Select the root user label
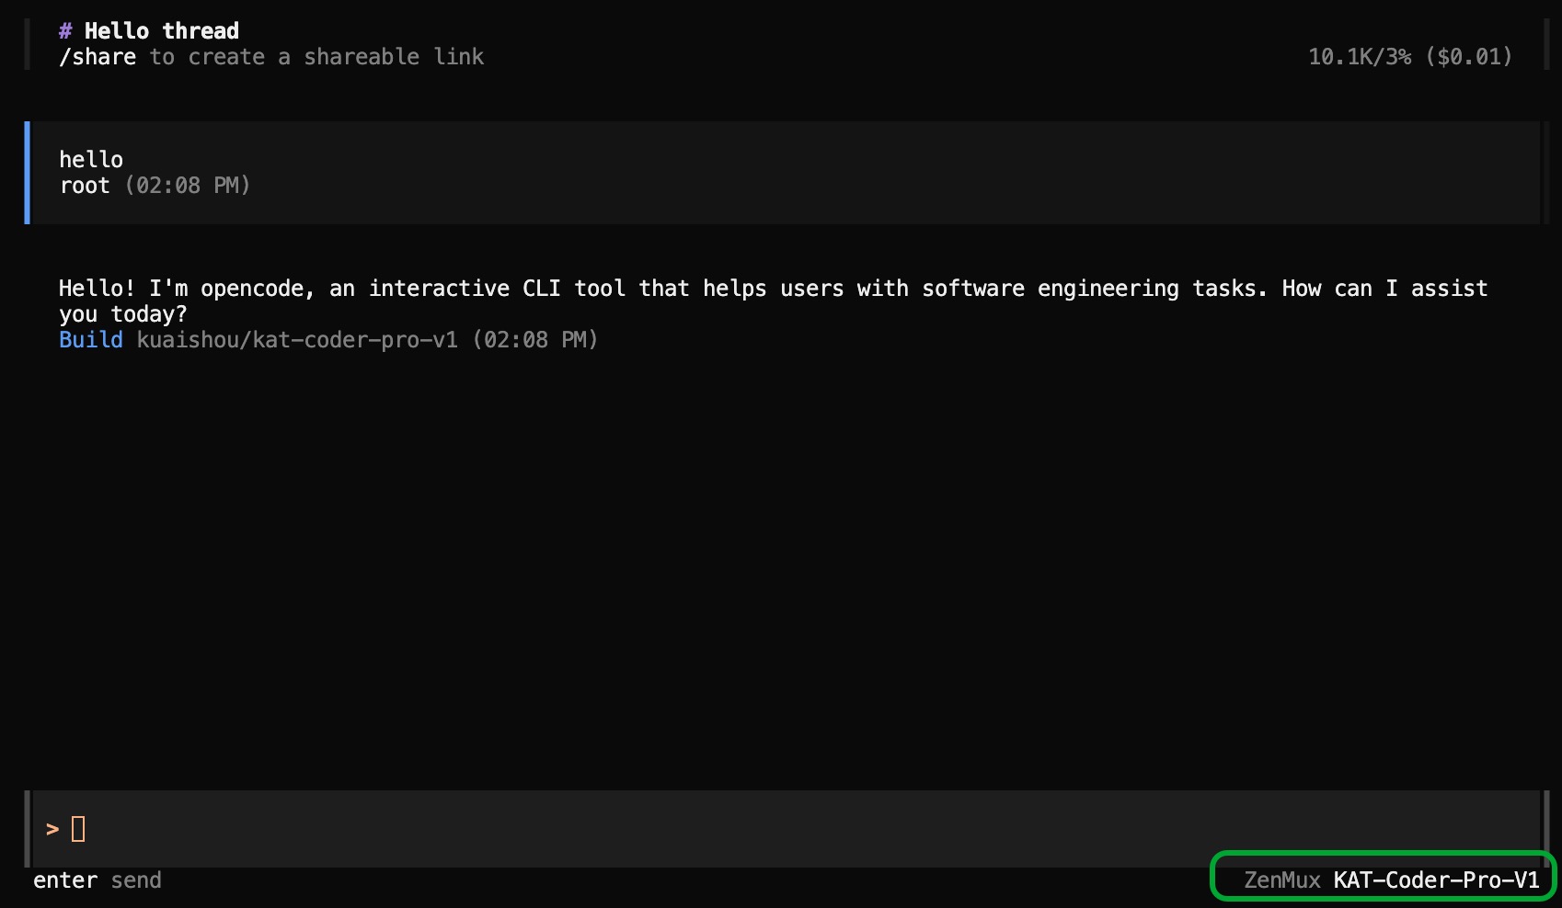This screenshot has width=1562, height=908. [85, 185]
